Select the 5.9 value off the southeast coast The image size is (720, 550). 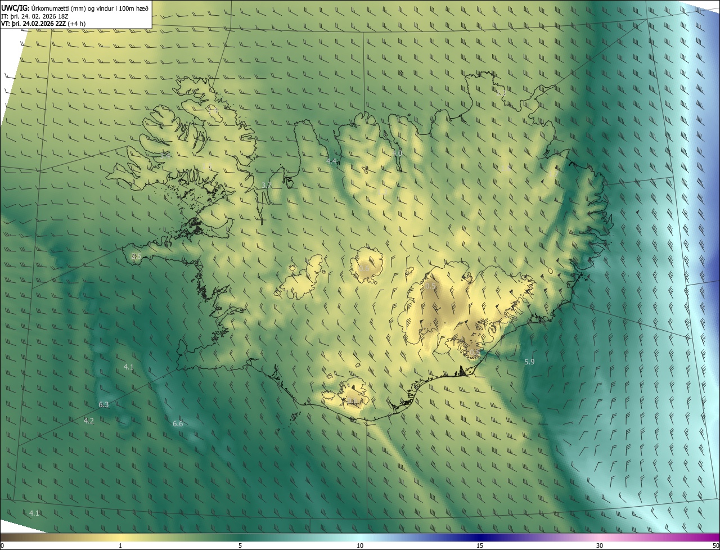click(x=529, y=362)
